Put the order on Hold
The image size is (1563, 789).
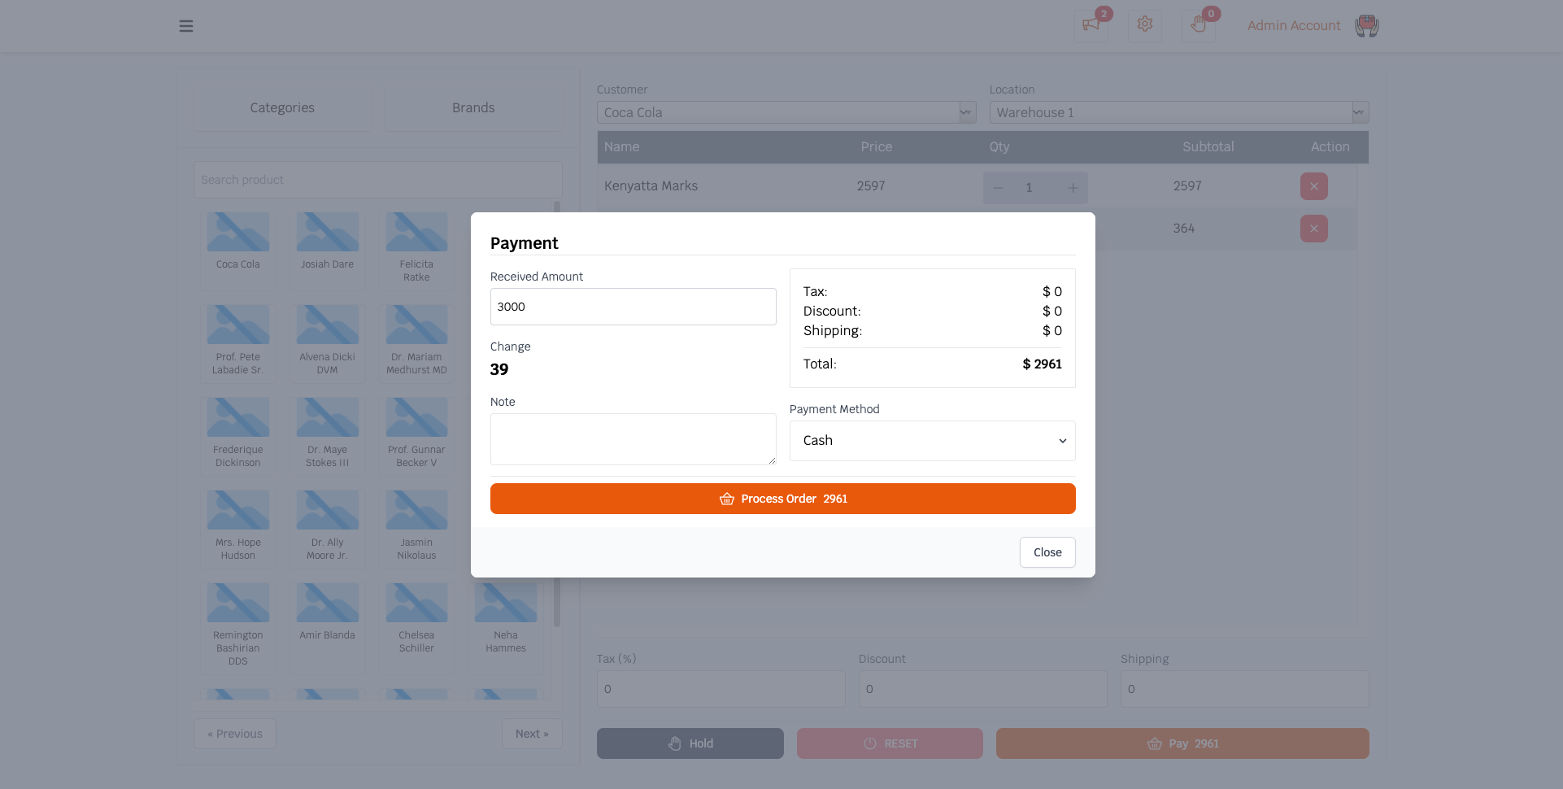pos(690,743)
